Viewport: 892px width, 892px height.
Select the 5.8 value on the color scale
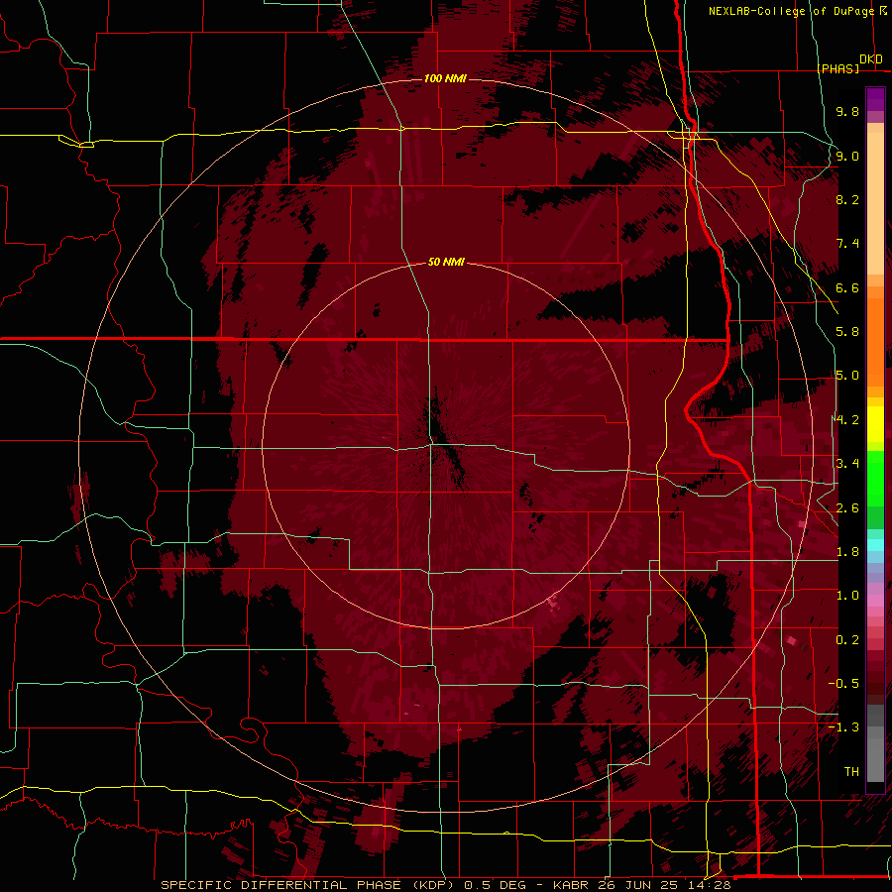click(x=847, y=332)
